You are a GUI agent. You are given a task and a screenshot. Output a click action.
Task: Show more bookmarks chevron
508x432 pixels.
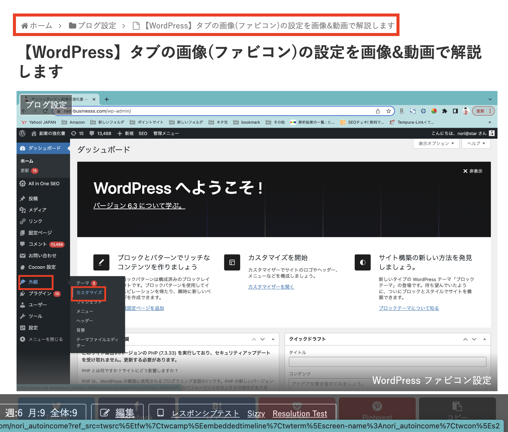[x=490, y=122]
